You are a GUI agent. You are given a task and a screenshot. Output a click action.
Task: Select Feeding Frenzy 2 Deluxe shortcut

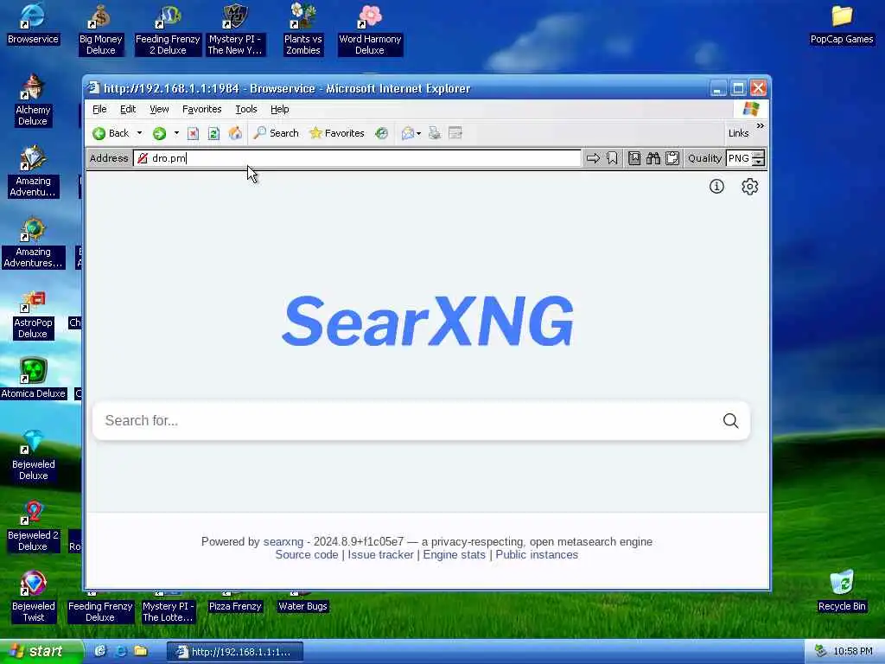click(168, 30)
